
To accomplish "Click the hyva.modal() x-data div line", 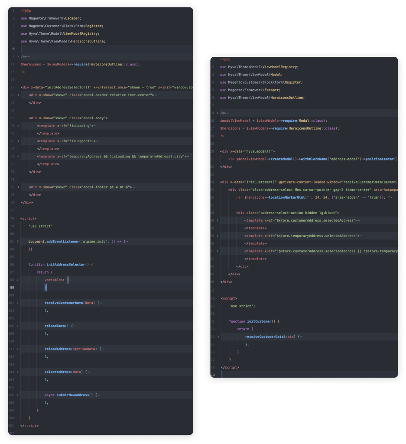I will pyautogui.click(x=247, y=151).
